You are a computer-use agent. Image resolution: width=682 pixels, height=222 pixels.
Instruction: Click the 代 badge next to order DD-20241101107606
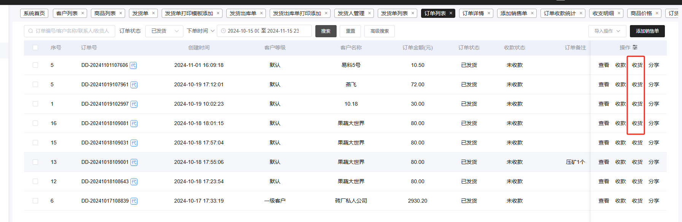coord(133,65)
